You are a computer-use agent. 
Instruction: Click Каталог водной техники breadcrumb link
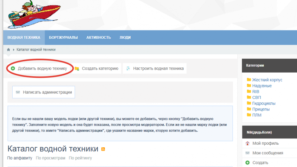click(36, 49)
